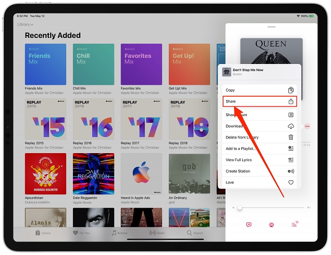Choose Delete from Library option

[x=260, y=137]
